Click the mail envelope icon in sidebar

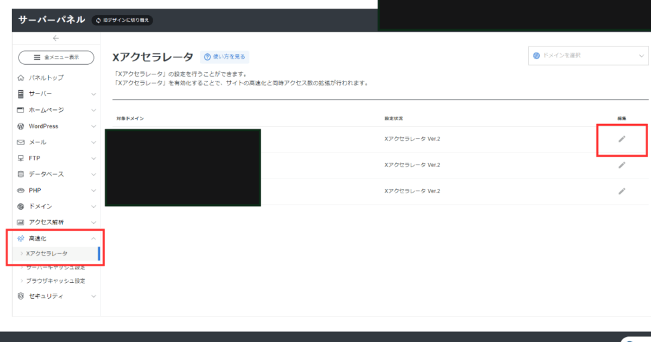pyautogui.click(x=21, y=142)
